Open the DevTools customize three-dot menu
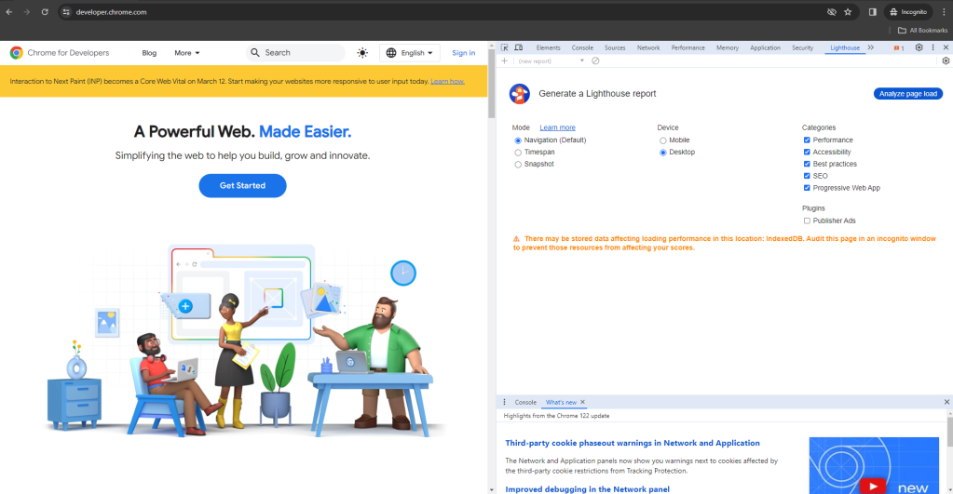The height and width of the screenshot is (494, 953). pos(933,47)
